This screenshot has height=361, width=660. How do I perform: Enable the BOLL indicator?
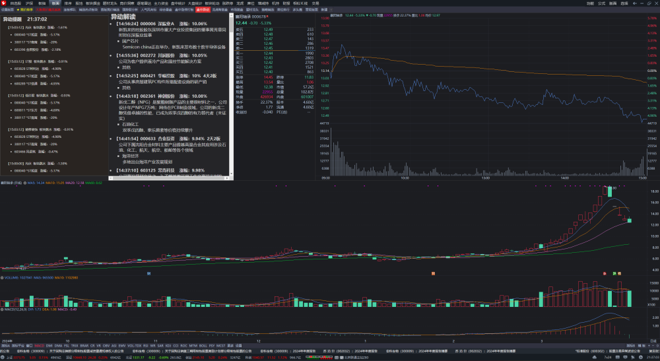coord(203,346)
